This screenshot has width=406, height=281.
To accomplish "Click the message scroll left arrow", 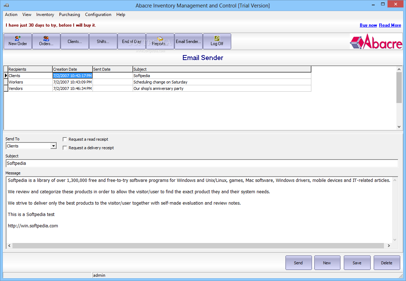I will [9, 245].
